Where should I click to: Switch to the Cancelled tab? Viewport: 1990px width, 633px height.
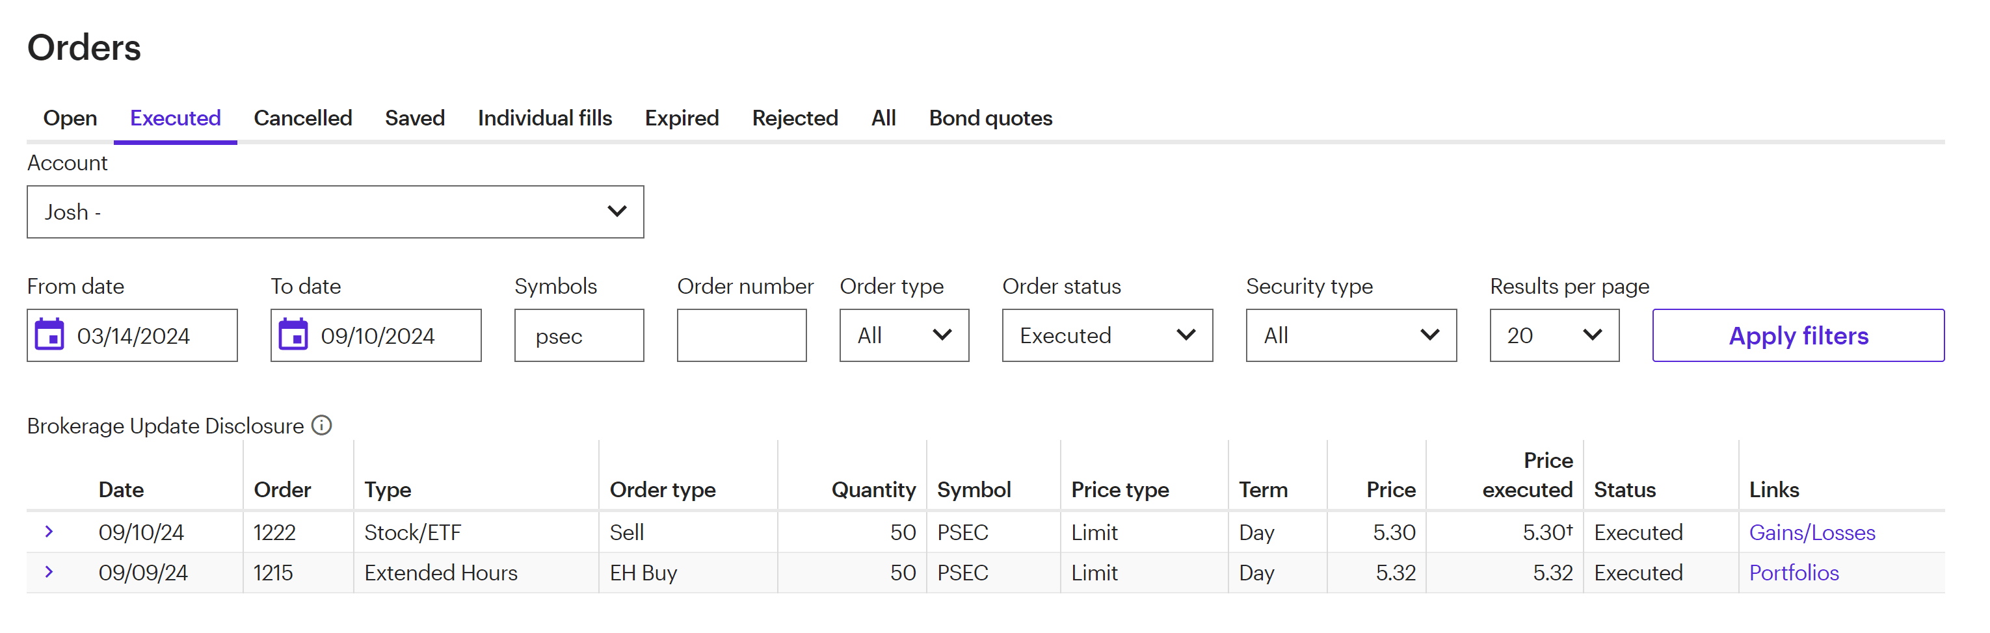(x=303, y=118)
